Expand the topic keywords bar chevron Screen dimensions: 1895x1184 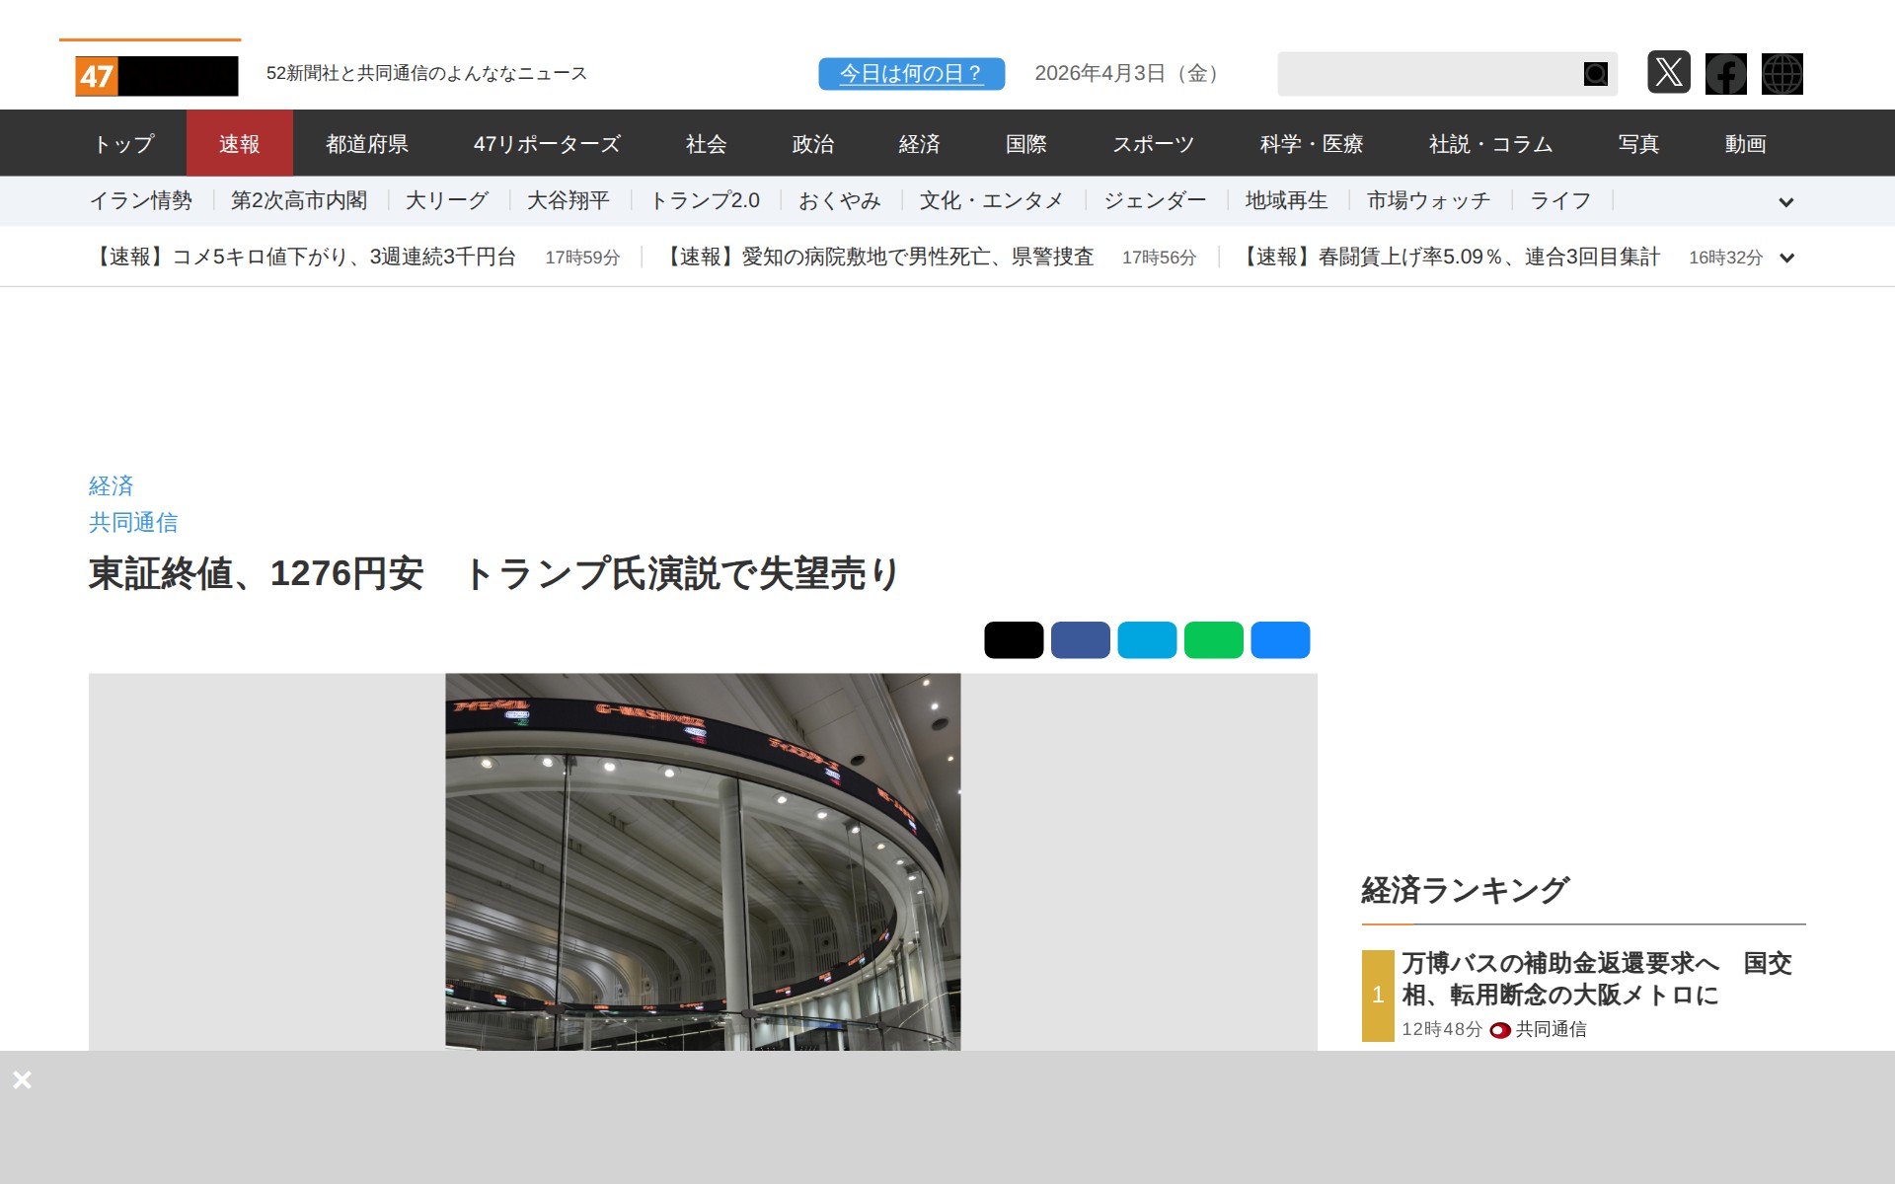1785,202
